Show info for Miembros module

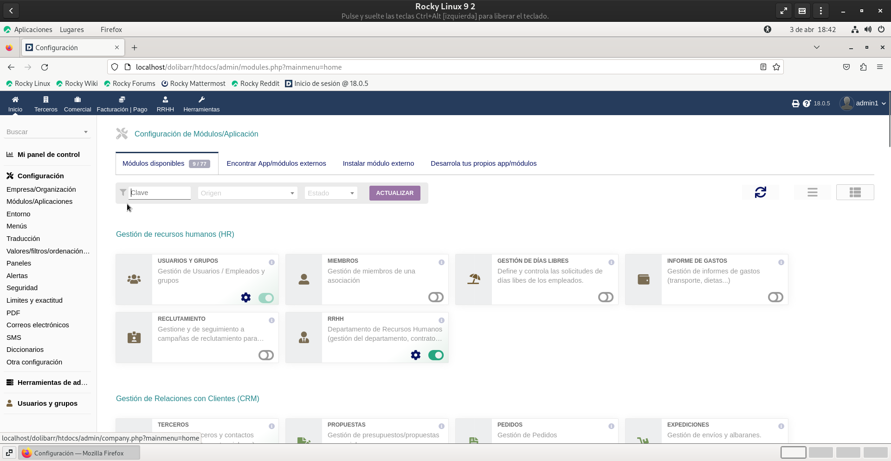tap(441, 262)
